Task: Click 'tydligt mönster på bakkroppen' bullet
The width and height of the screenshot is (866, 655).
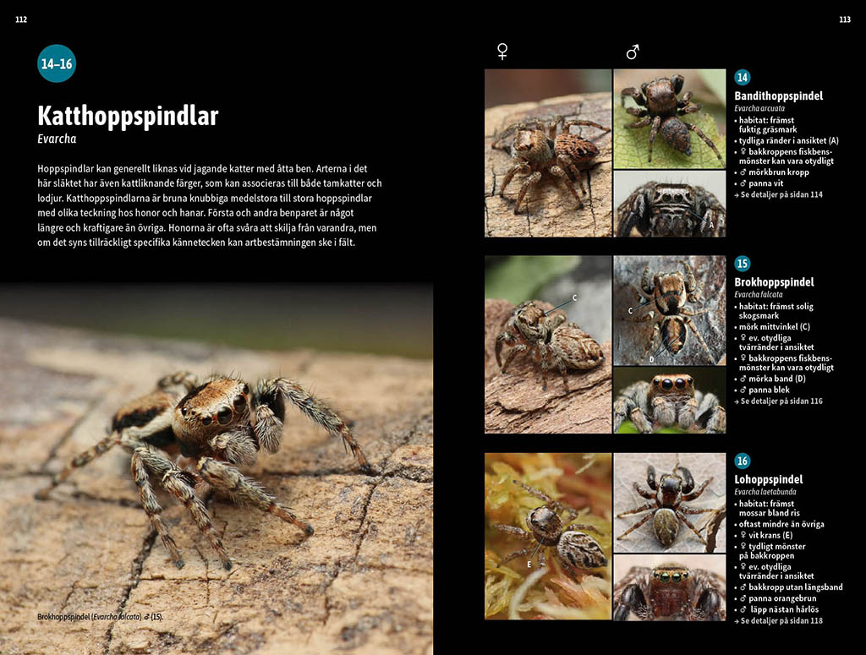Action: point(770,551)
